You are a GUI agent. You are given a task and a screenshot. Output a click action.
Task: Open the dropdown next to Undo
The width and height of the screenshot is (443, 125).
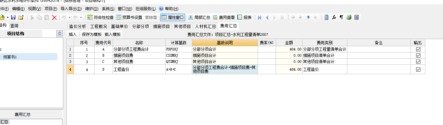69,17
